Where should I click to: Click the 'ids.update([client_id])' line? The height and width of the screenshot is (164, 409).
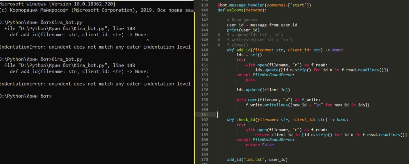pyautogui.click(x=263, y=90)
